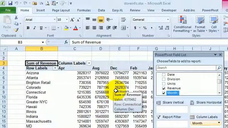Toggle Italic formatting
The height and width of the screenshot is (128, 228).
tap(35, 28)
